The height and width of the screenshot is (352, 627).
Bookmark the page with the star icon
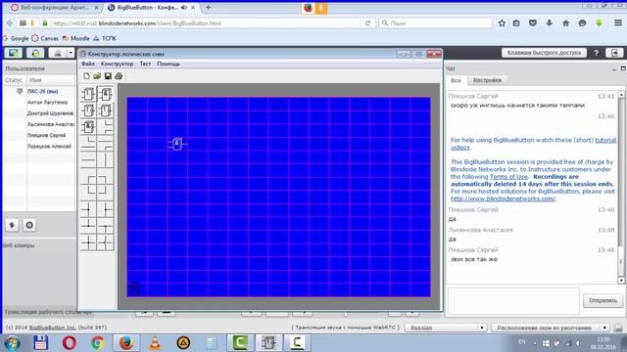[502, 23]
